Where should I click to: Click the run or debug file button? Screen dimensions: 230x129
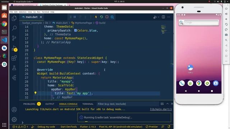[x=155, y=17]
